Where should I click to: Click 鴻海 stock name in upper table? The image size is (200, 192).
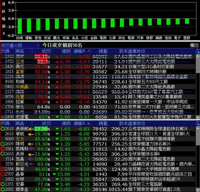tap(20, 92)
